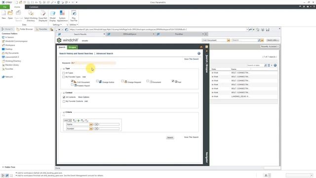316x178 pixels.
Task: Uncheck the All Contexts checkbox
Action: click(x=64, y=97)
